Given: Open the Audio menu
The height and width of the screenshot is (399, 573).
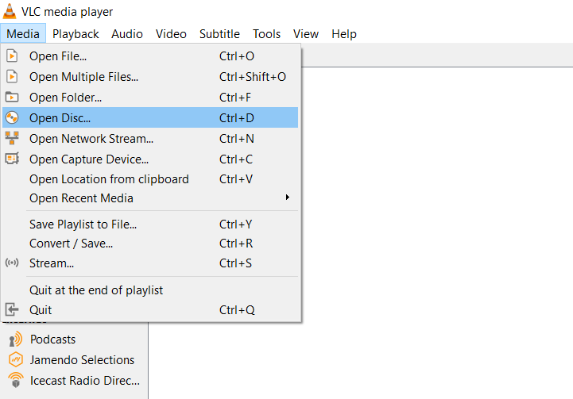Looking at the screenshot, I should click(x=127, y=34).
